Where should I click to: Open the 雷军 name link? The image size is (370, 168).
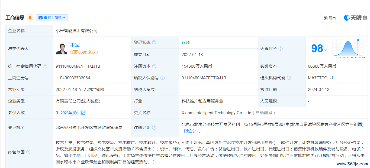[75, 45]
